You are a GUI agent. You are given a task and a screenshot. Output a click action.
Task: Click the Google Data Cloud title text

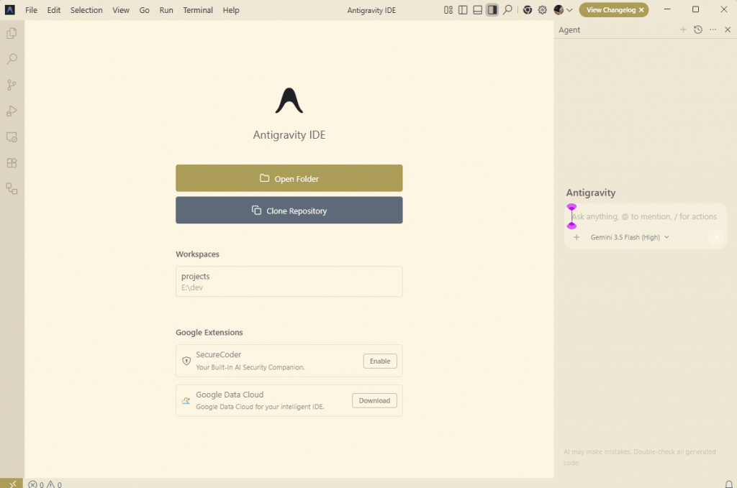[x=230, y=395]
